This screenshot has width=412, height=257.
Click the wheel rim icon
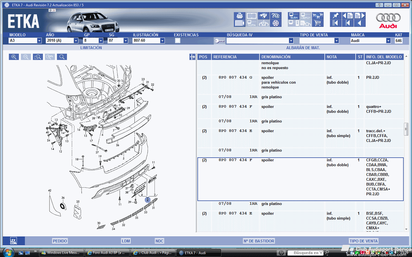click(x=276, y=23)
